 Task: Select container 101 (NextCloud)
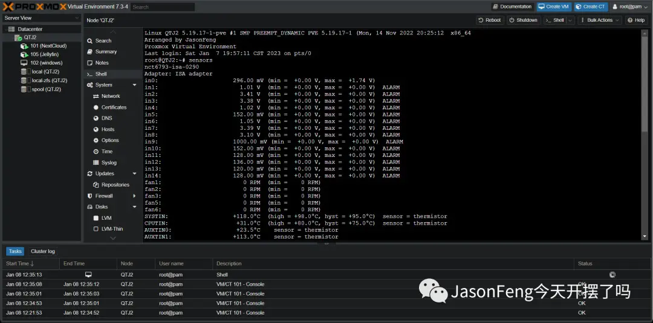48,46
